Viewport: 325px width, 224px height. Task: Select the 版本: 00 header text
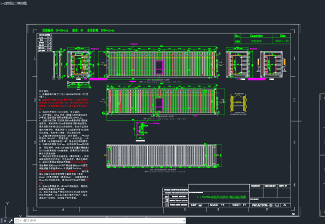(78, 30)
